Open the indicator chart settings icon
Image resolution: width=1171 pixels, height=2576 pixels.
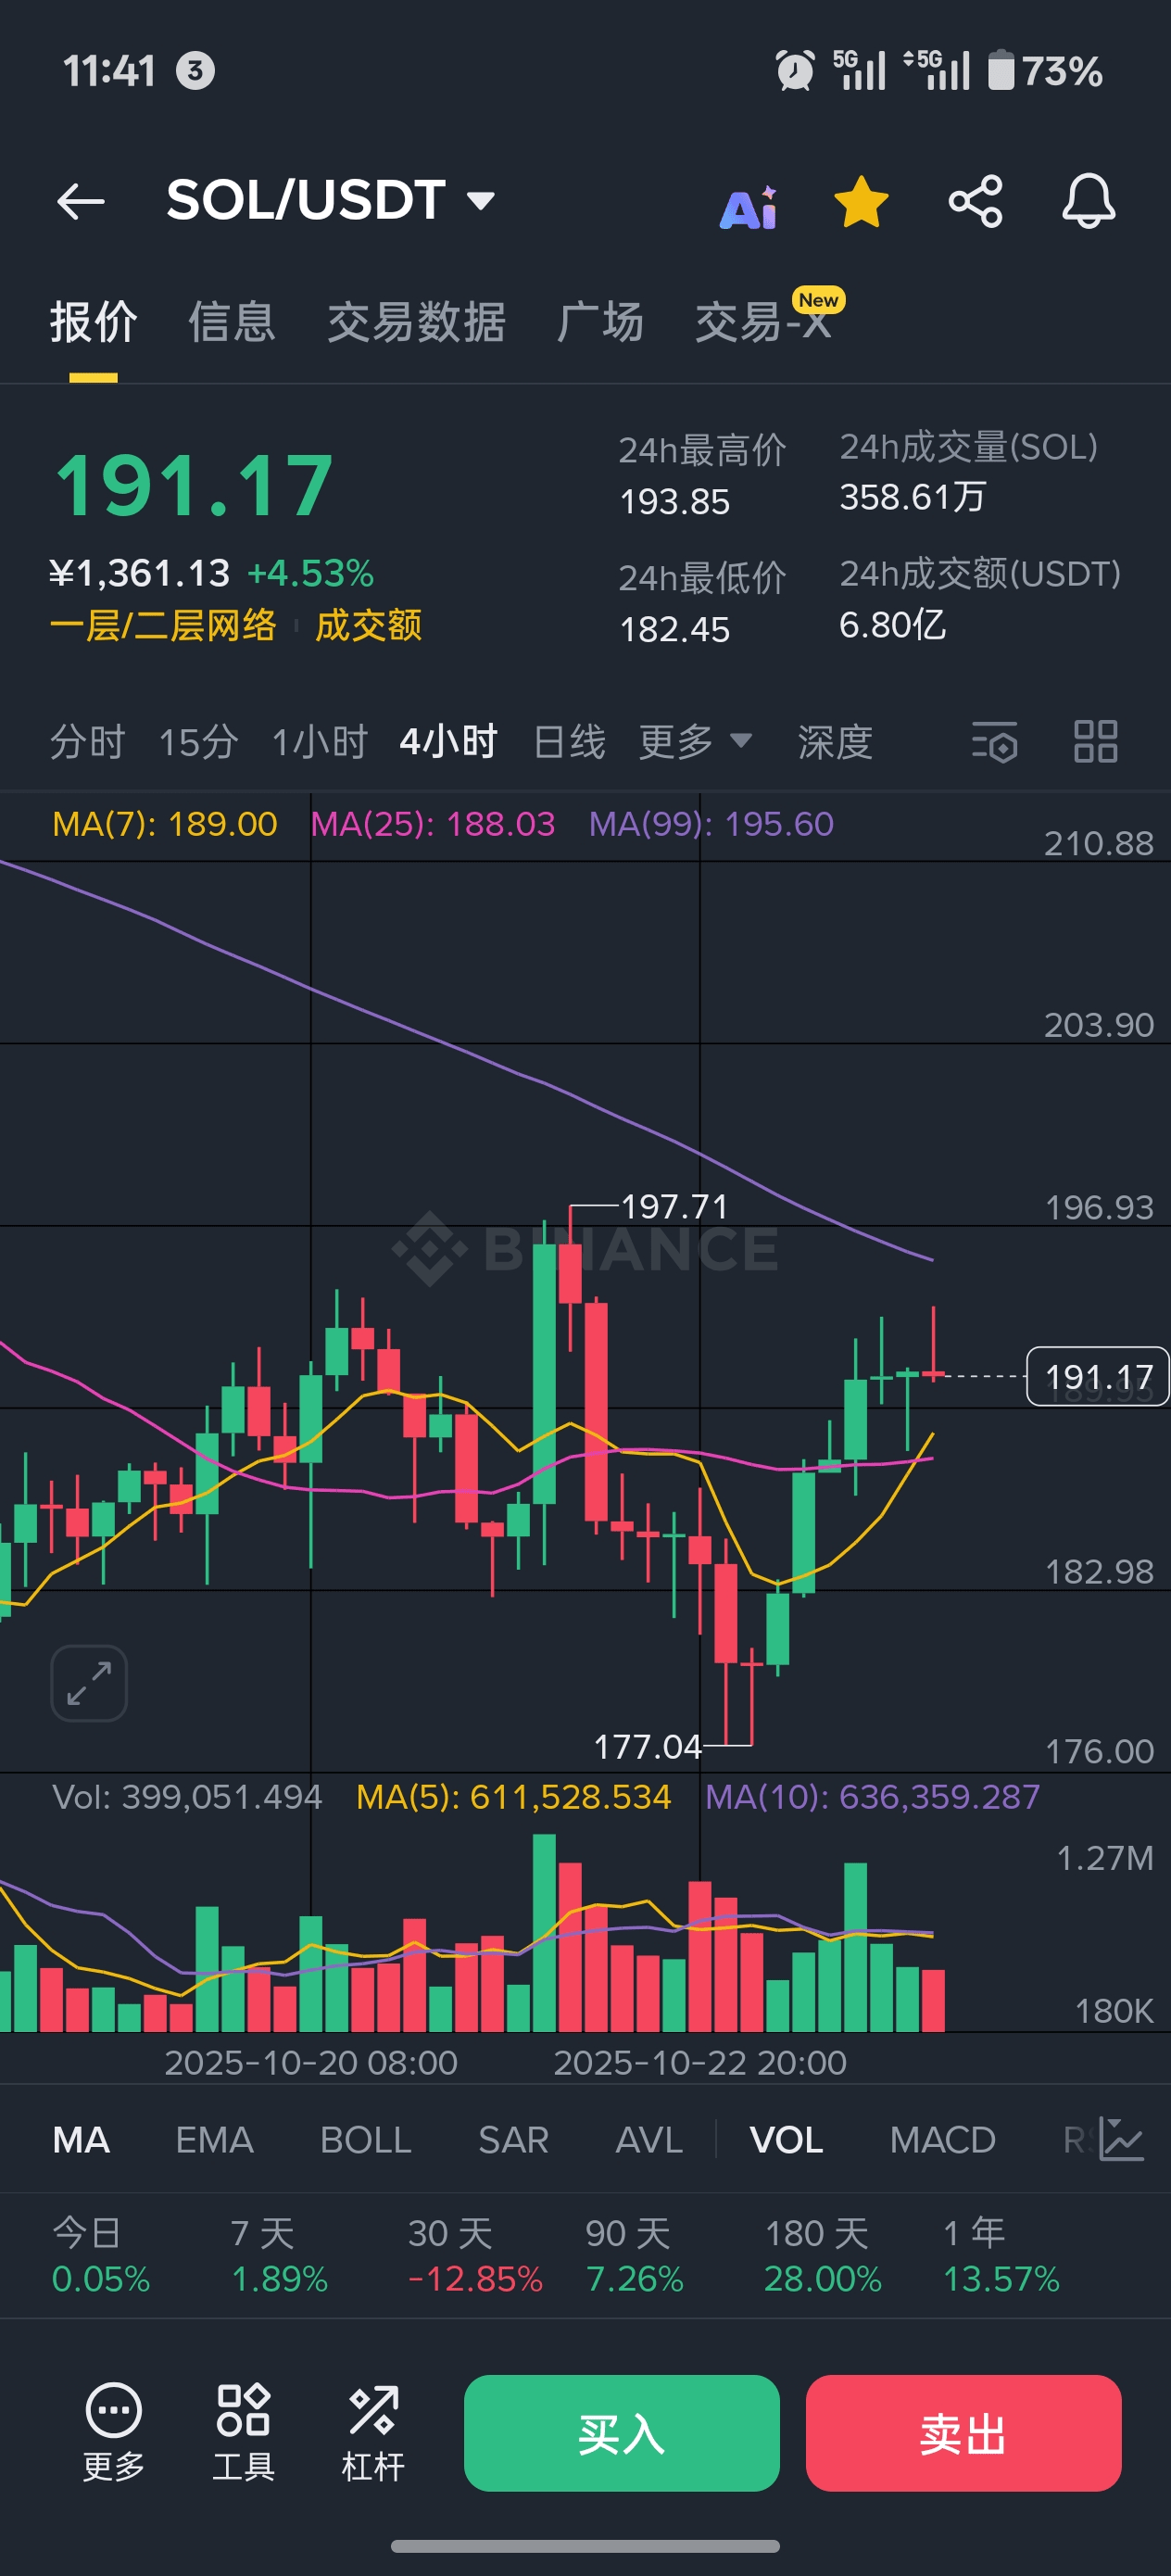click(1122, 2139)
